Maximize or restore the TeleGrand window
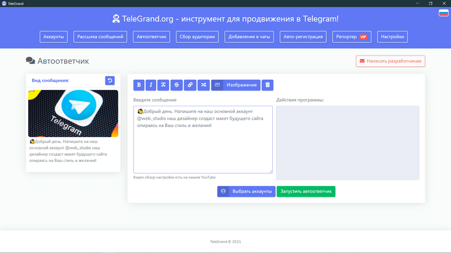451x253 pixels. pyautogui.click(x=431, y=3)
